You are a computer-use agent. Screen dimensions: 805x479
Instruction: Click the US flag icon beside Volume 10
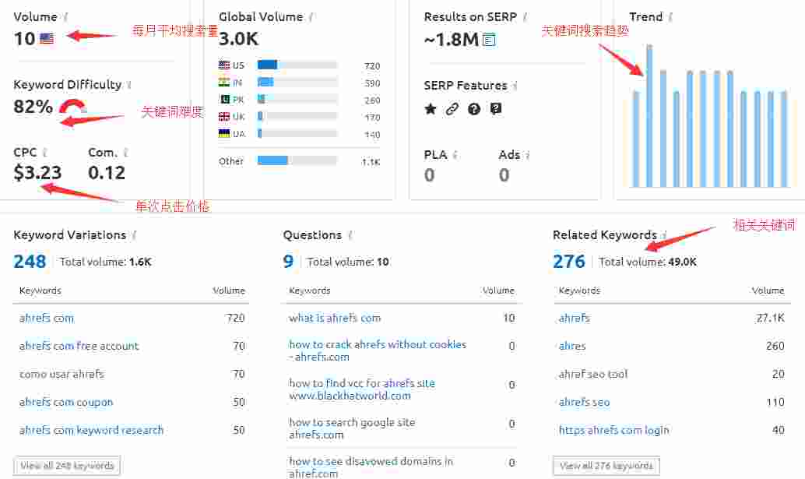(47, 38)
